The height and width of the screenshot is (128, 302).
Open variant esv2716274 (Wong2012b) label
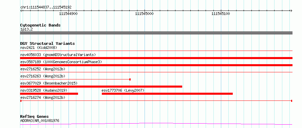43,97
